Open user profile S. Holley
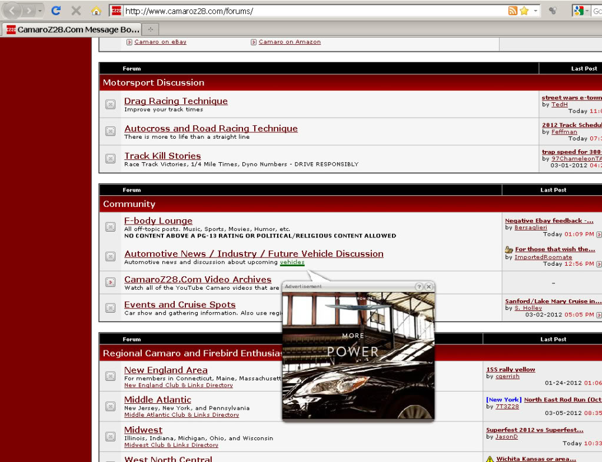The image size is (602, 462). point(528,308)
